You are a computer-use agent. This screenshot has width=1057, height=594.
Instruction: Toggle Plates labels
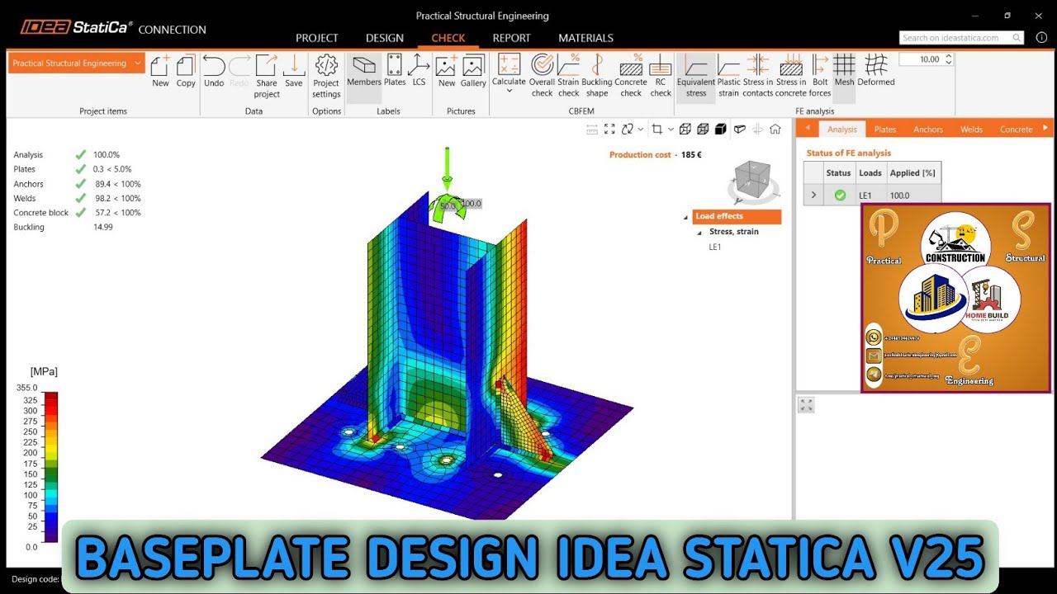pyautogui.click(x=395, y=71)
